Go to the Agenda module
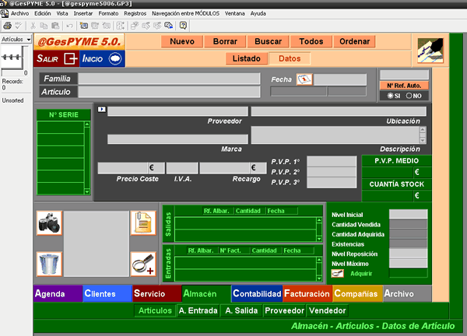Screen dimensions: 467x336 (58, 294)
